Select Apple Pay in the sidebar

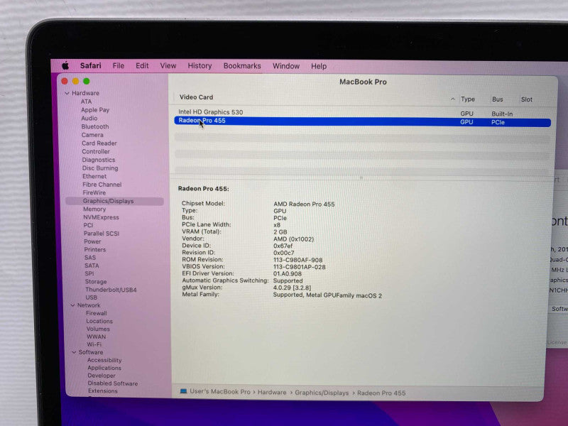[x=95, y=110]
